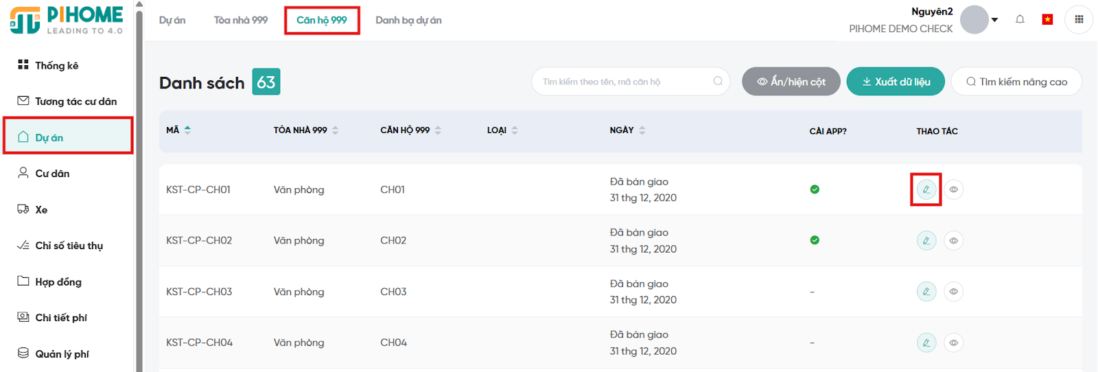Click the PIHOME logo
The image size is (1098, 372).
[67, 20]
